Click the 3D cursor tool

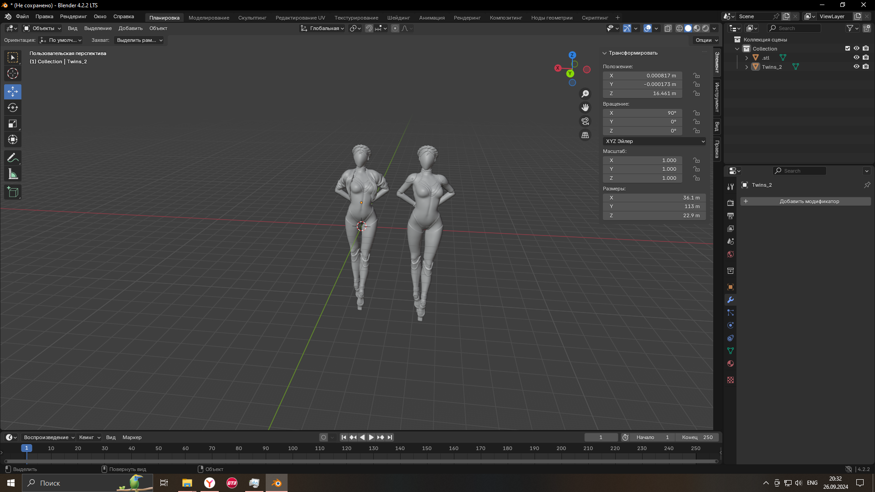(13, 73)
